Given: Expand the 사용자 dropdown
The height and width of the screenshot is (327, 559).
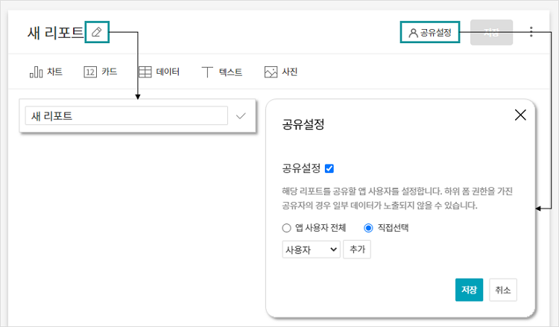Looking at the screenshot, I should (311, 250).
